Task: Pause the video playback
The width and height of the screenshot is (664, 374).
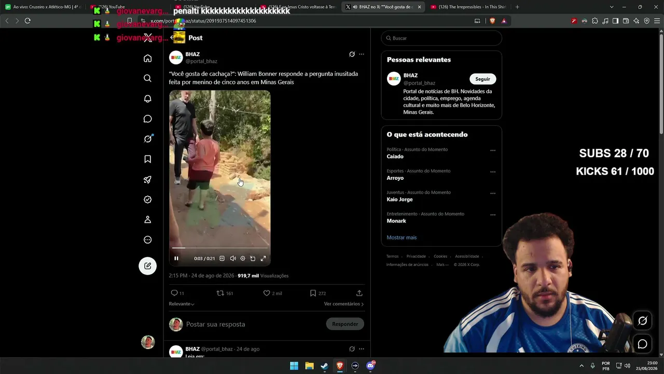Action: pos(176,258)
